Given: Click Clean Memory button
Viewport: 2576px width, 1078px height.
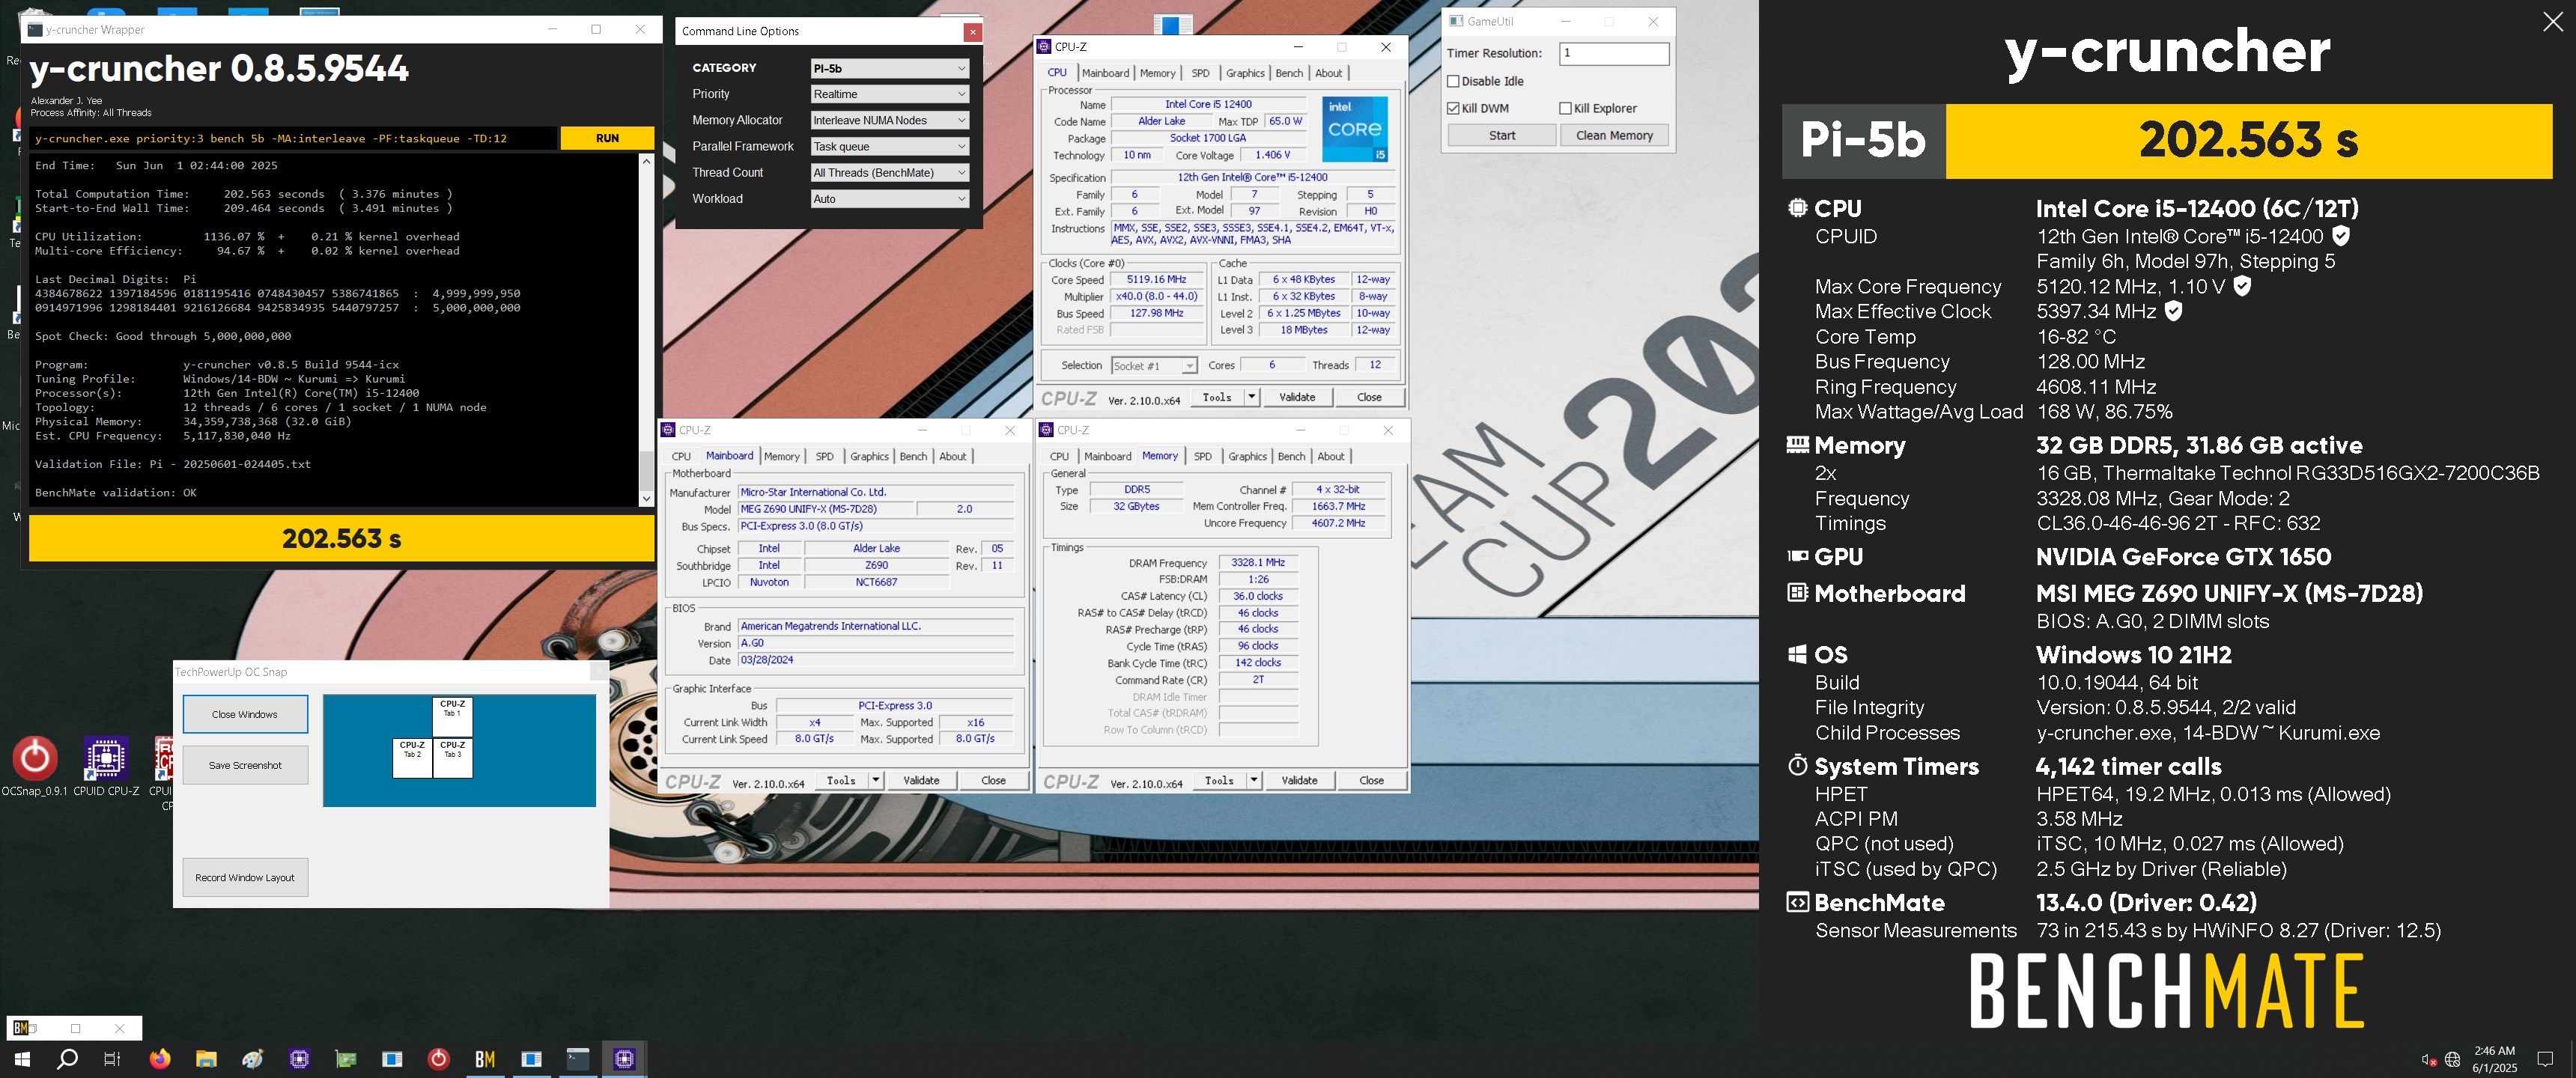Looking at the screenshot, I should tap(1614, 135).
